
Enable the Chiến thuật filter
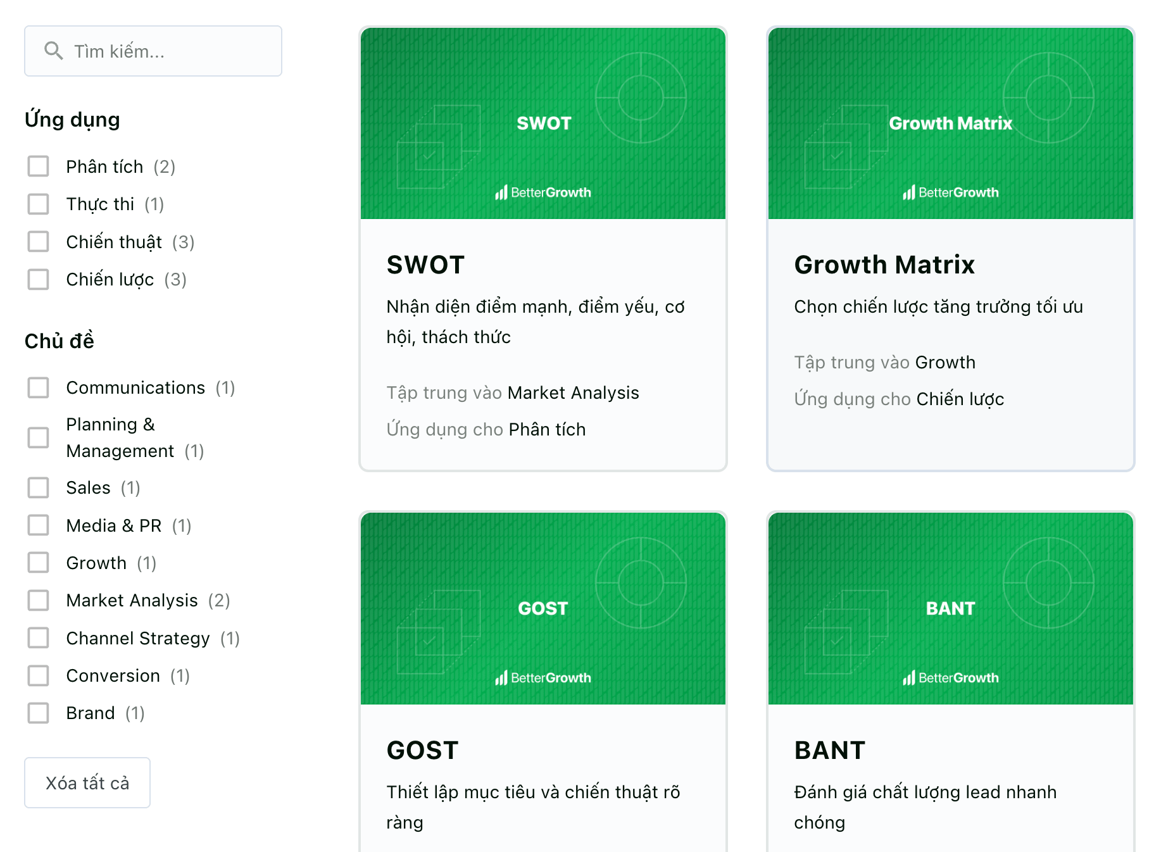coord(39,242)
